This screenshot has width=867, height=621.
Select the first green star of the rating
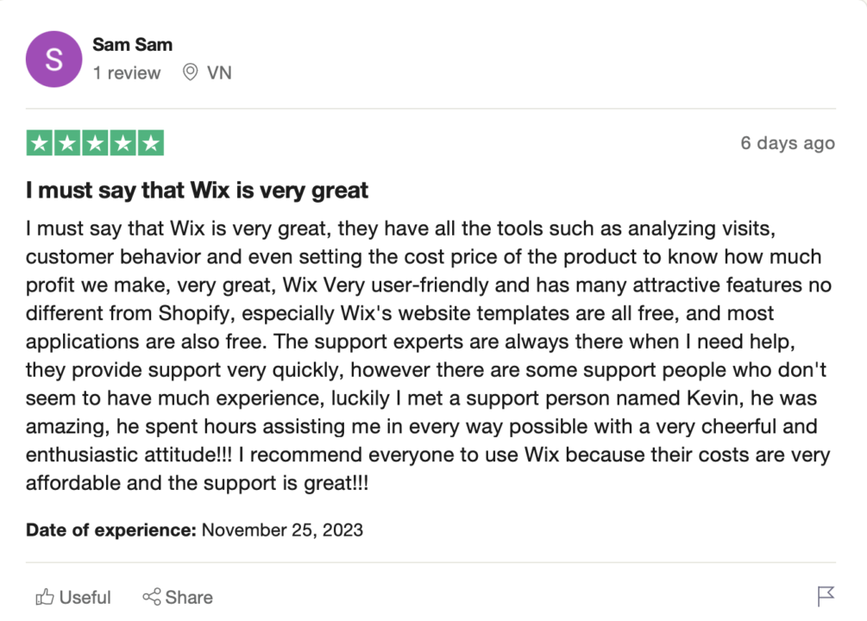38,142
